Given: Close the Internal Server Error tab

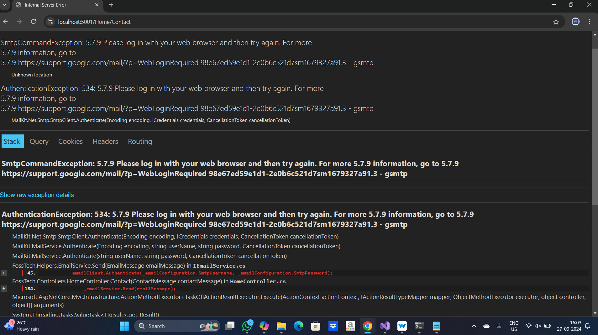Looking at the screenshot, I should (x=97, y=5).
